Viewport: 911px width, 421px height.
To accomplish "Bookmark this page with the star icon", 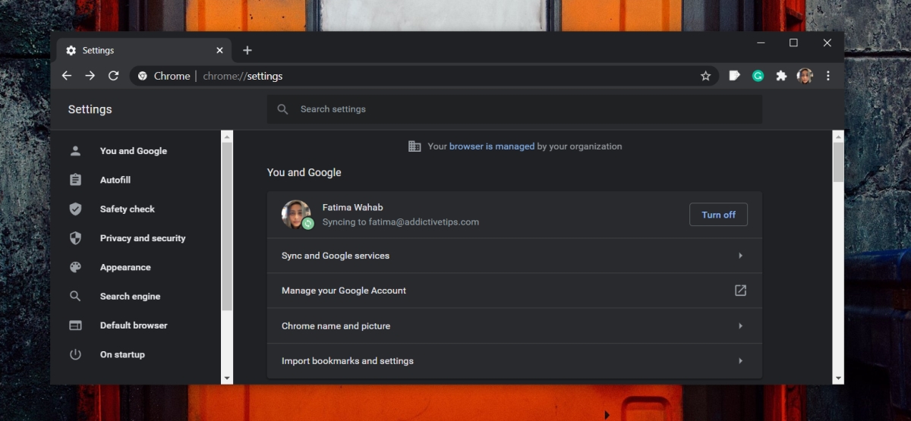I will click(705, 76).
